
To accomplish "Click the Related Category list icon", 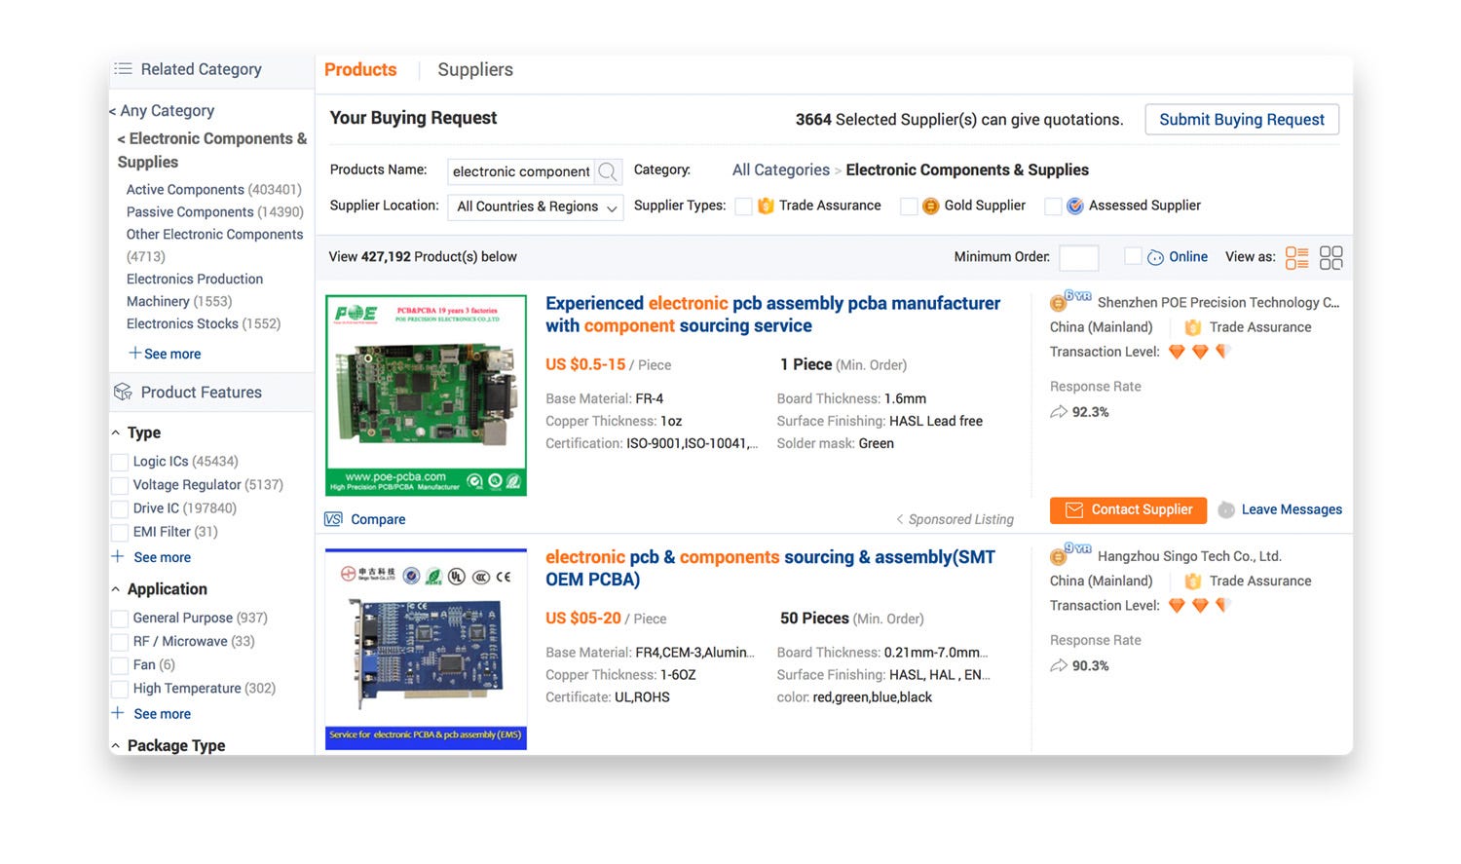I will click(123, 69).
